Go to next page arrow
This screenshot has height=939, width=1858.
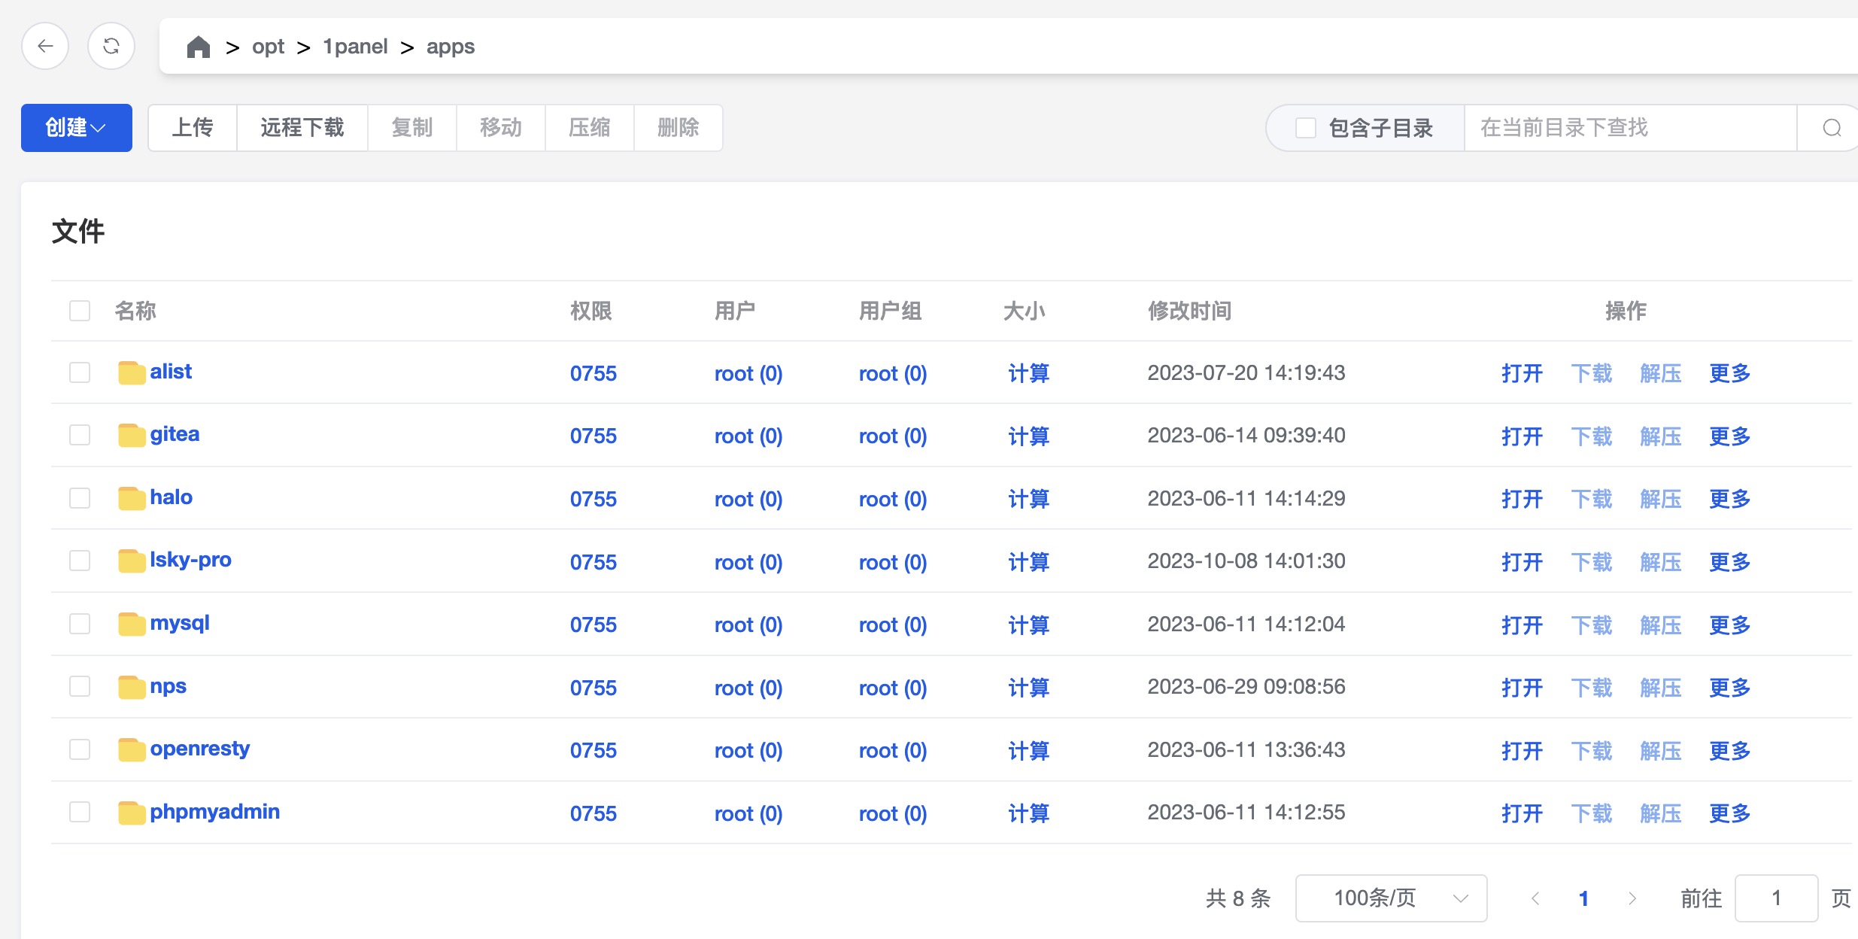1632,898
